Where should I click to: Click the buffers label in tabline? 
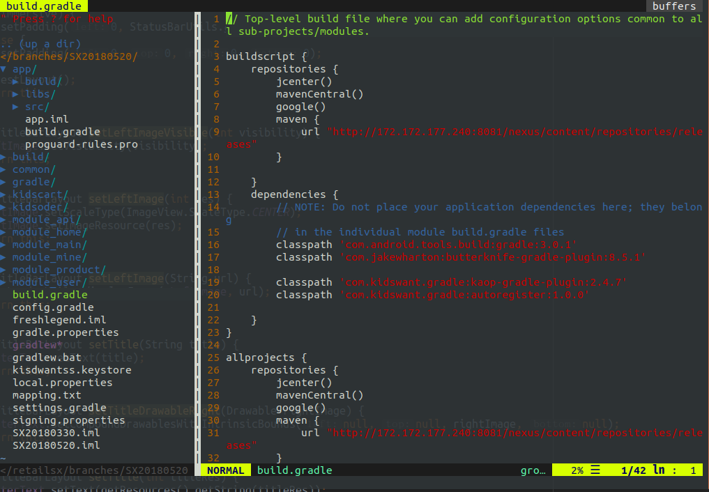673,6
